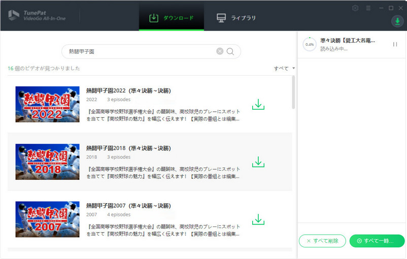Viewport: 407px width, 259px height.
Task: Click the green download queue icon
Action: 396,21
